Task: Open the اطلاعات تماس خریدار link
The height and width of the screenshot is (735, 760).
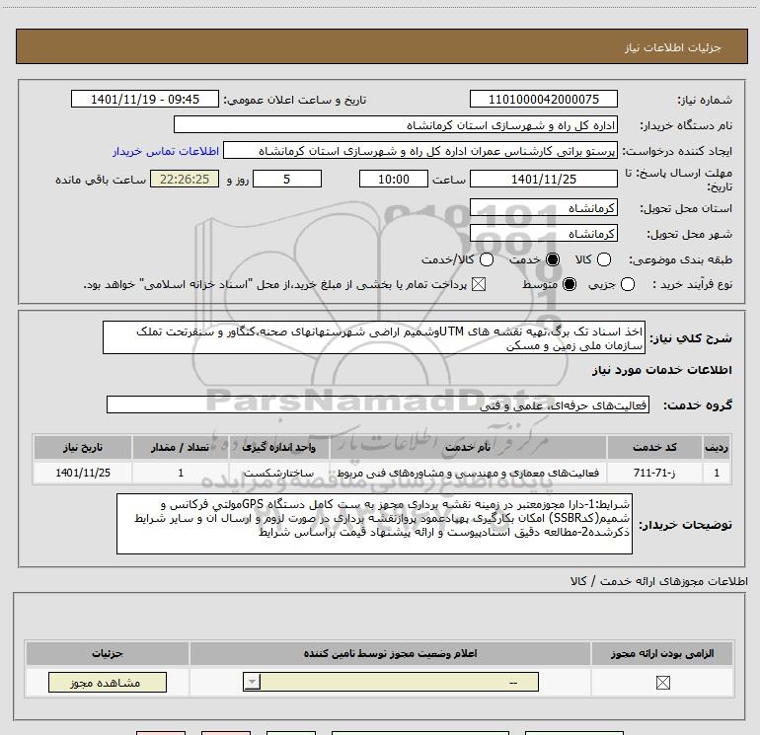Action: pos(166,151)
